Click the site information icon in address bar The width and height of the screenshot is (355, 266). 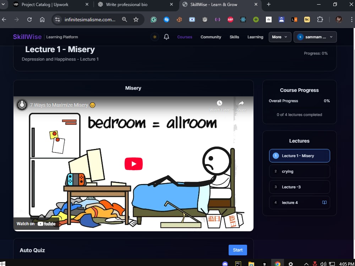pos(57,20)
